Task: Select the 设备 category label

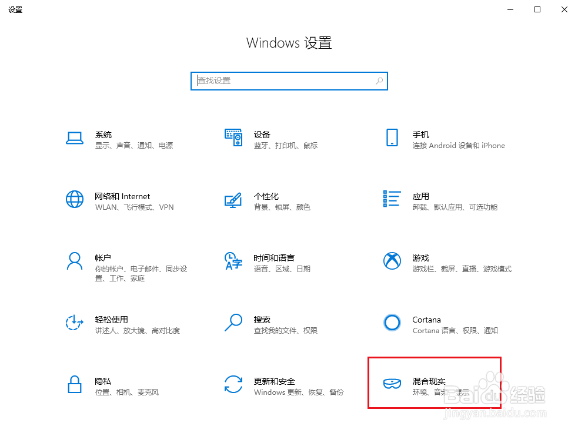Action: tap(262, 135)
